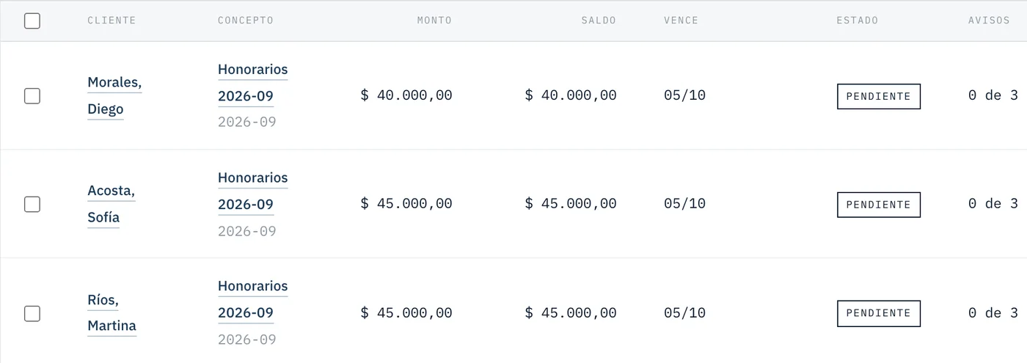1027x363 pixels.
Task: Select the checkbox for Ríos, Martina row
Action: coord(32,313)
